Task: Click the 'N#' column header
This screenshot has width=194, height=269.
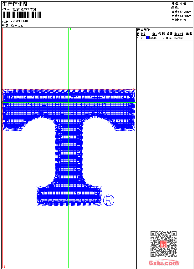Action: tap(143, 34)
